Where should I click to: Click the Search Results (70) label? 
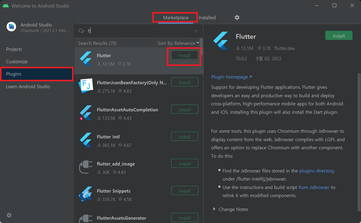97,43
